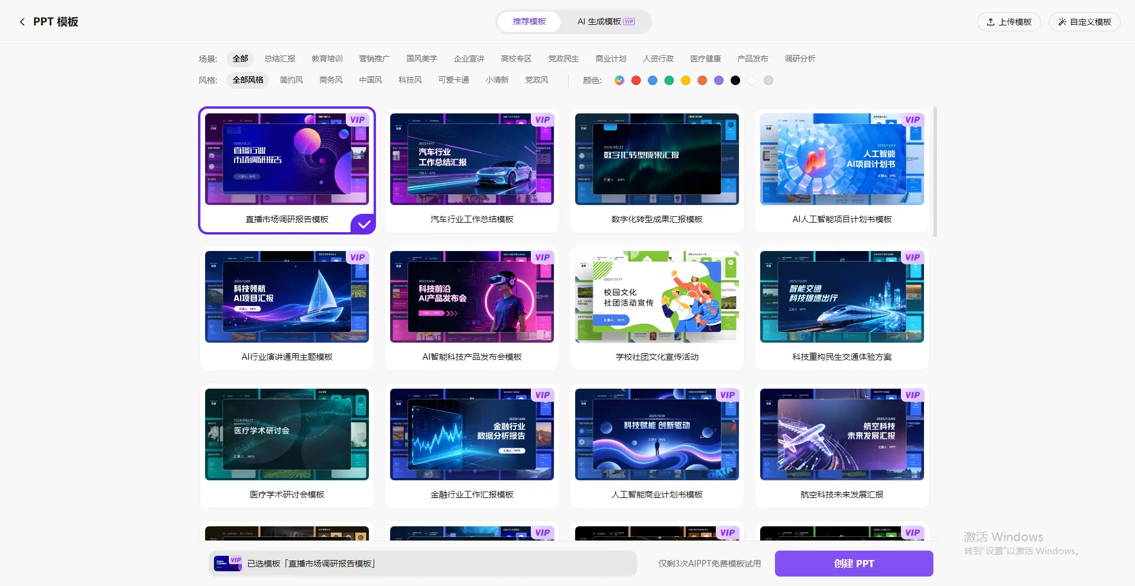
Task: Select 中国风 style filter
Action: (371, 80)
